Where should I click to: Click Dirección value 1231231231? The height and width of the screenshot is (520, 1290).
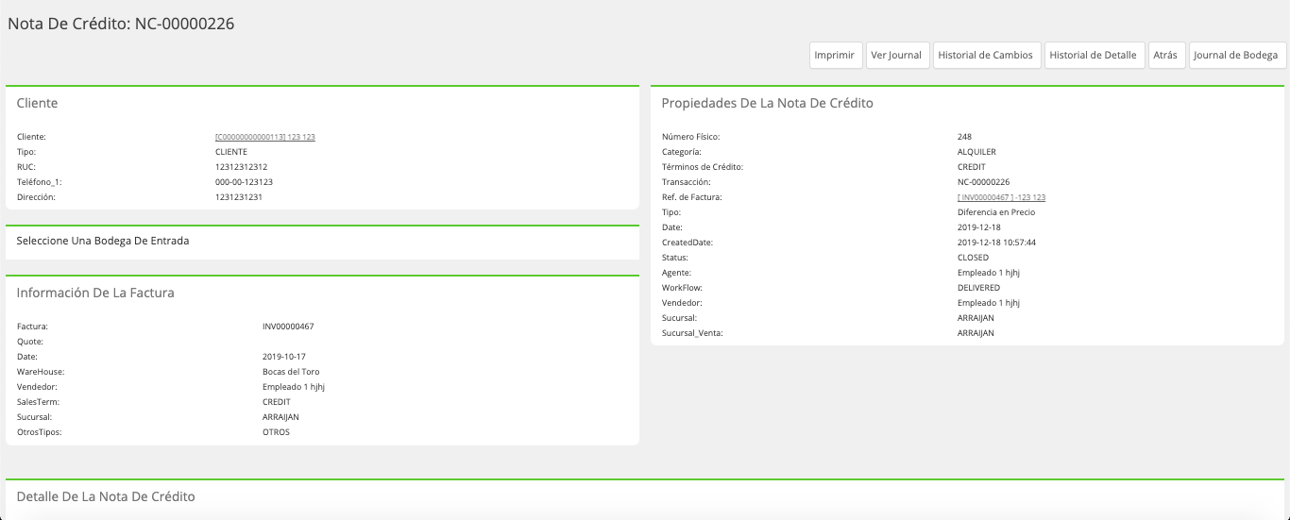[x=239, y=197]
